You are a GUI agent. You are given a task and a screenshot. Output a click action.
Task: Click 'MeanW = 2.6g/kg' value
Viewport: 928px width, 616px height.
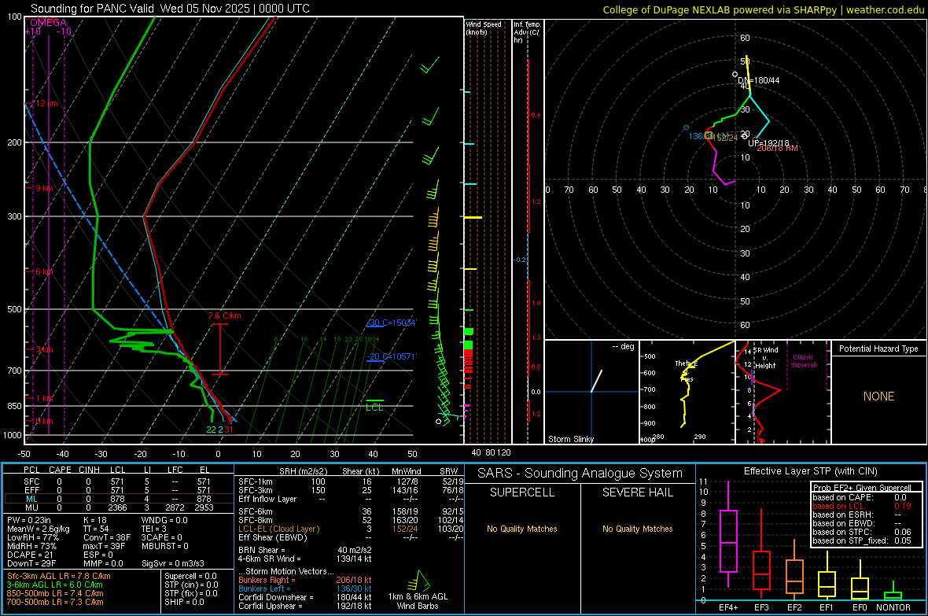(38, 529)
